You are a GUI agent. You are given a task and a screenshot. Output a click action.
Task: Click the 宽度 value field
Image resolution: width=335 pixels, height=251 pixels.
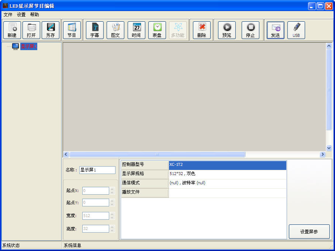[x=96, y=216]
